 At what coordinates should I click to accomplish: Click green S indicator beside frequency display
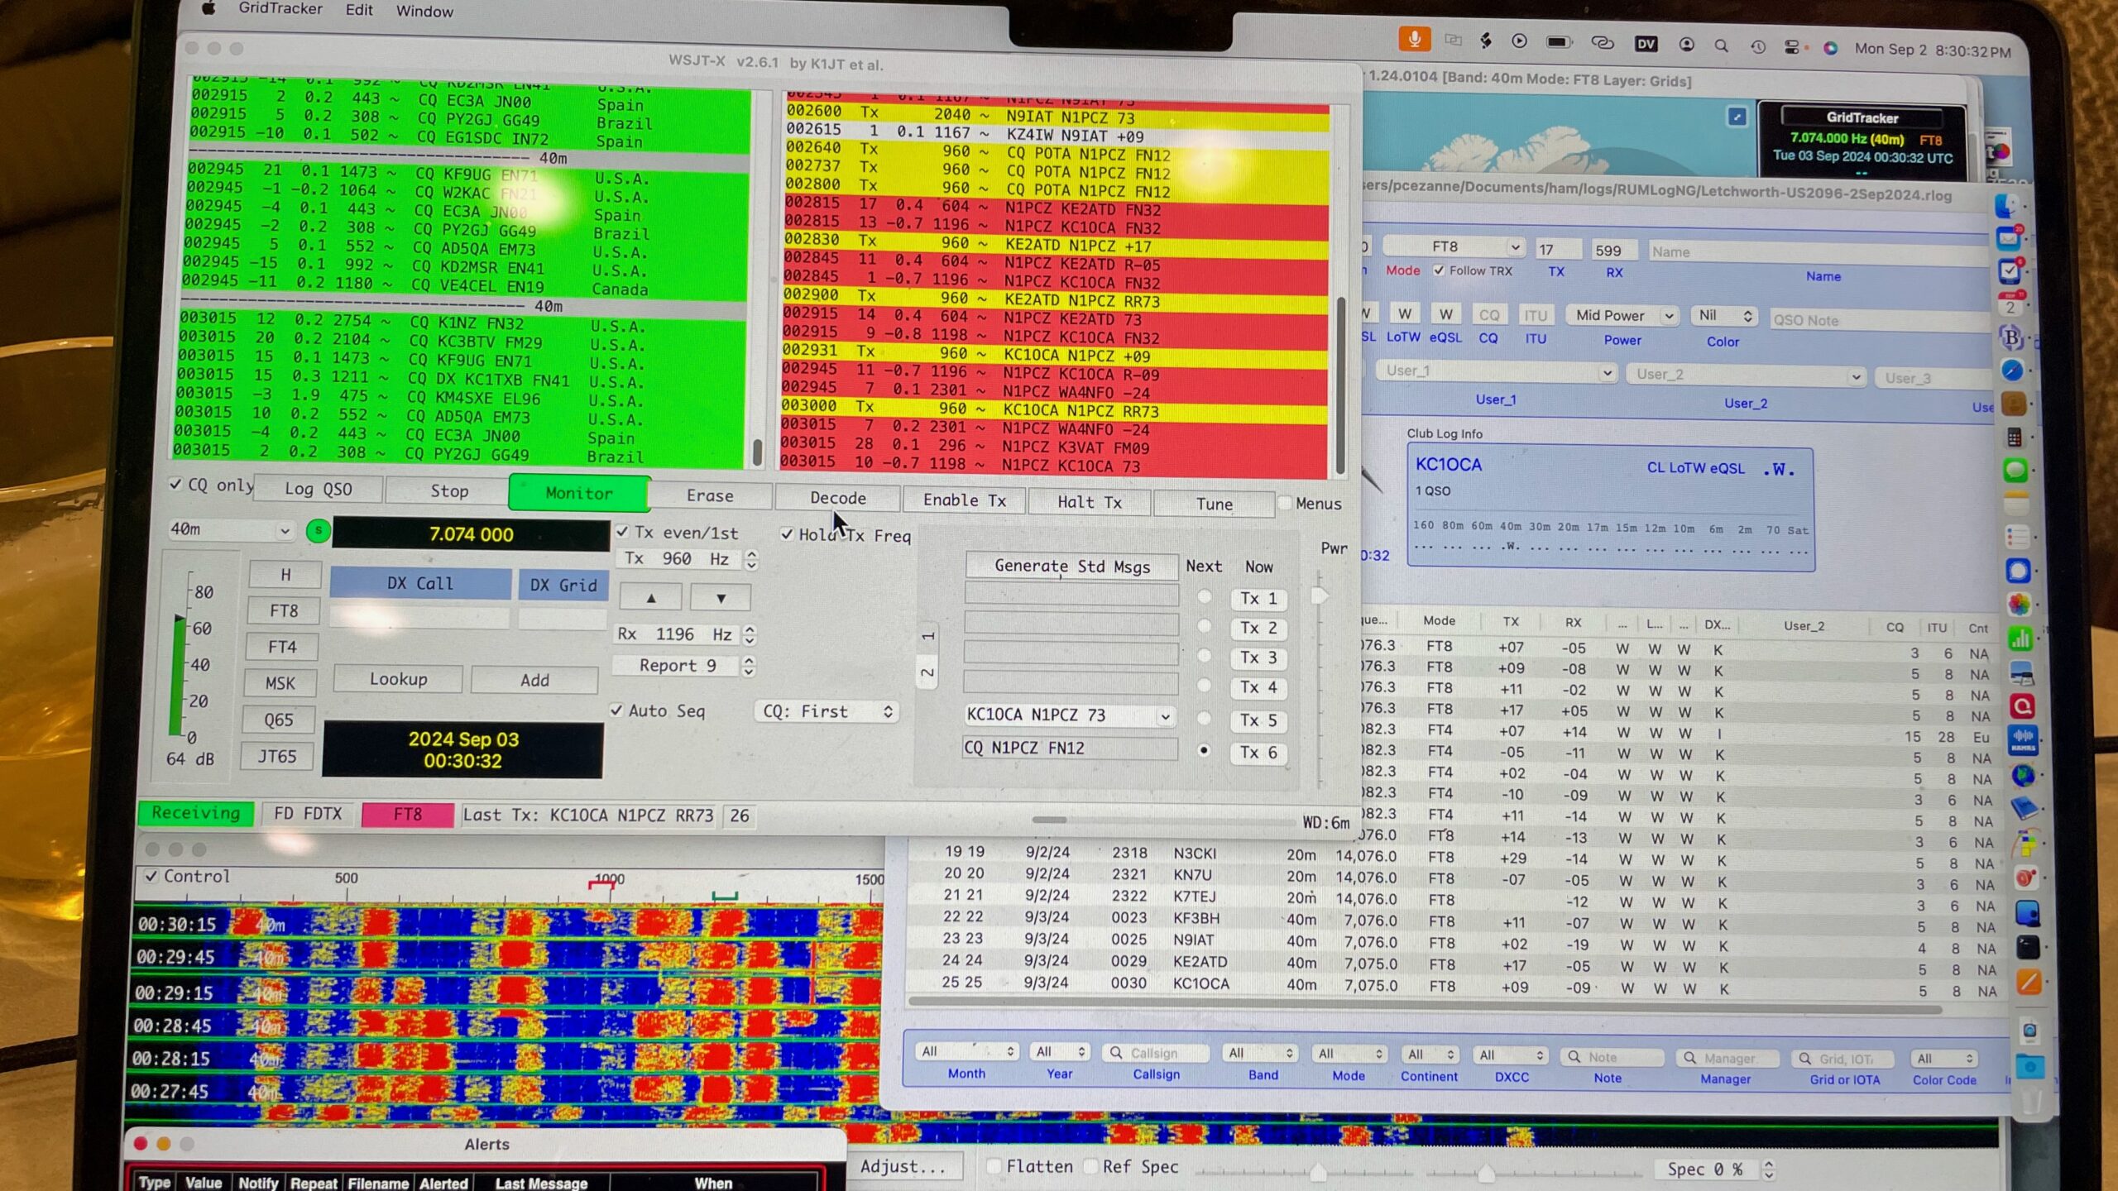point(318,531)
